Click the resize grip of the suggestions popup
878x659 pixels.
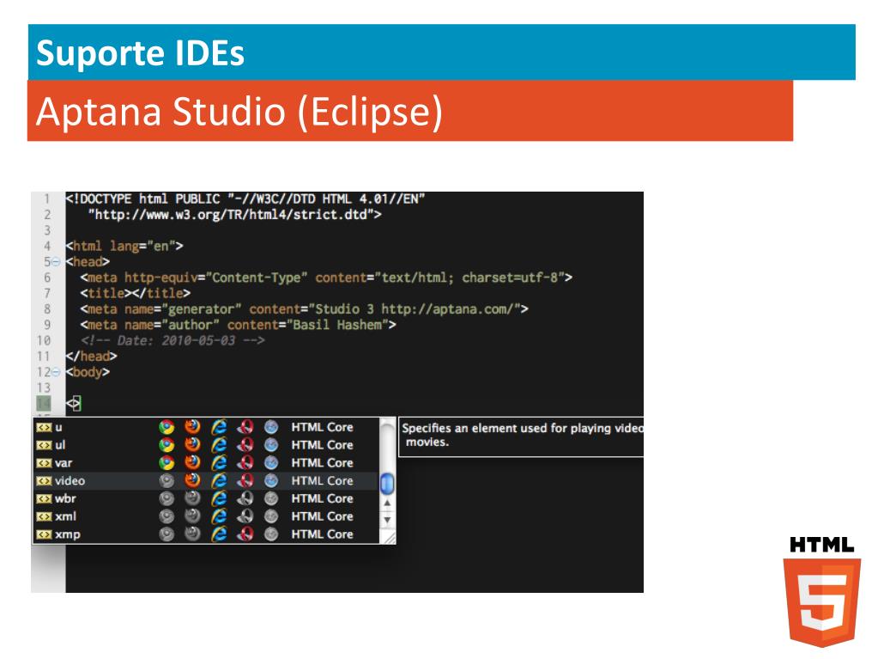point(389,537)
